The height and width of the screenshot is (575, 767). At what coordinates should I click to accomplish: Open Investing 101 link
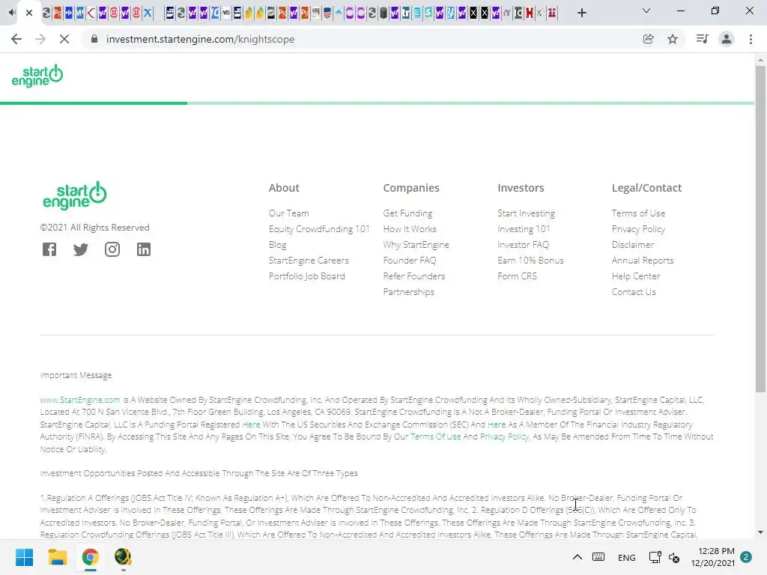[524, 229]
